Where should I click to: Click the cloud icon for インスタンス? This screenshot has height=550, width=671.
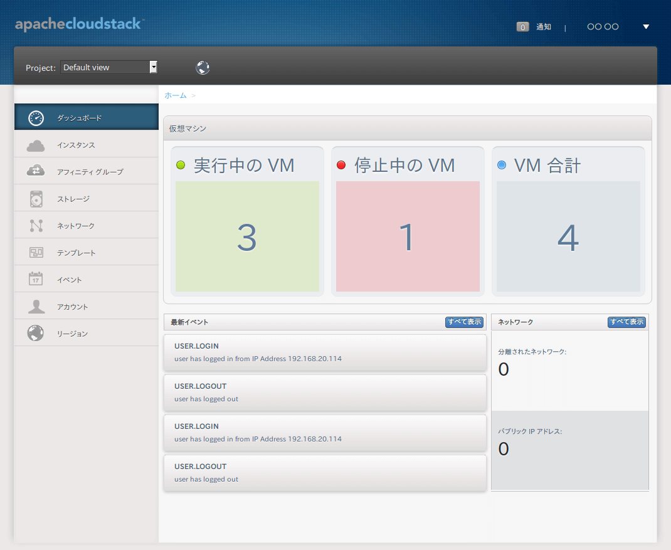[36, 145]
